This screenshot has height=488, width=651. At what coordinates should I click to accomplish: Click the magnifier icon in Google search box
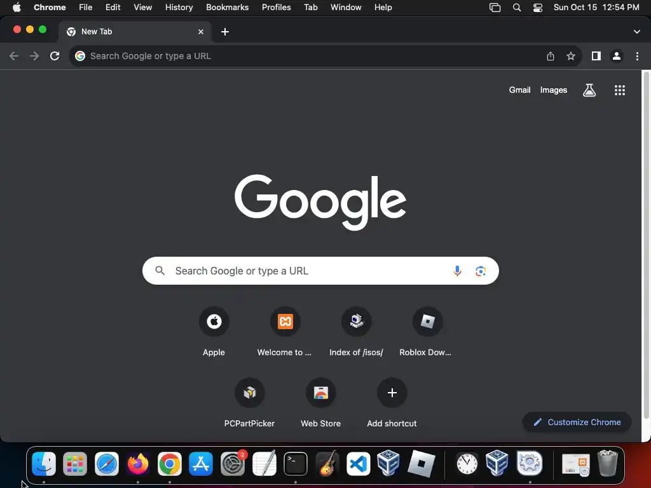(x=160, y=271)
